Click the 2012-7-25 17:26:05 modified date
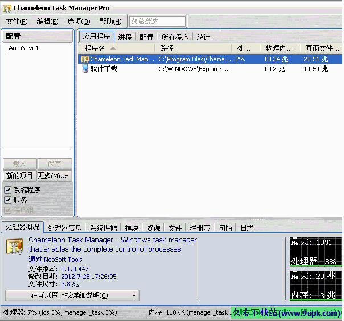Viewport: 344px width, 321px height. 89,277
